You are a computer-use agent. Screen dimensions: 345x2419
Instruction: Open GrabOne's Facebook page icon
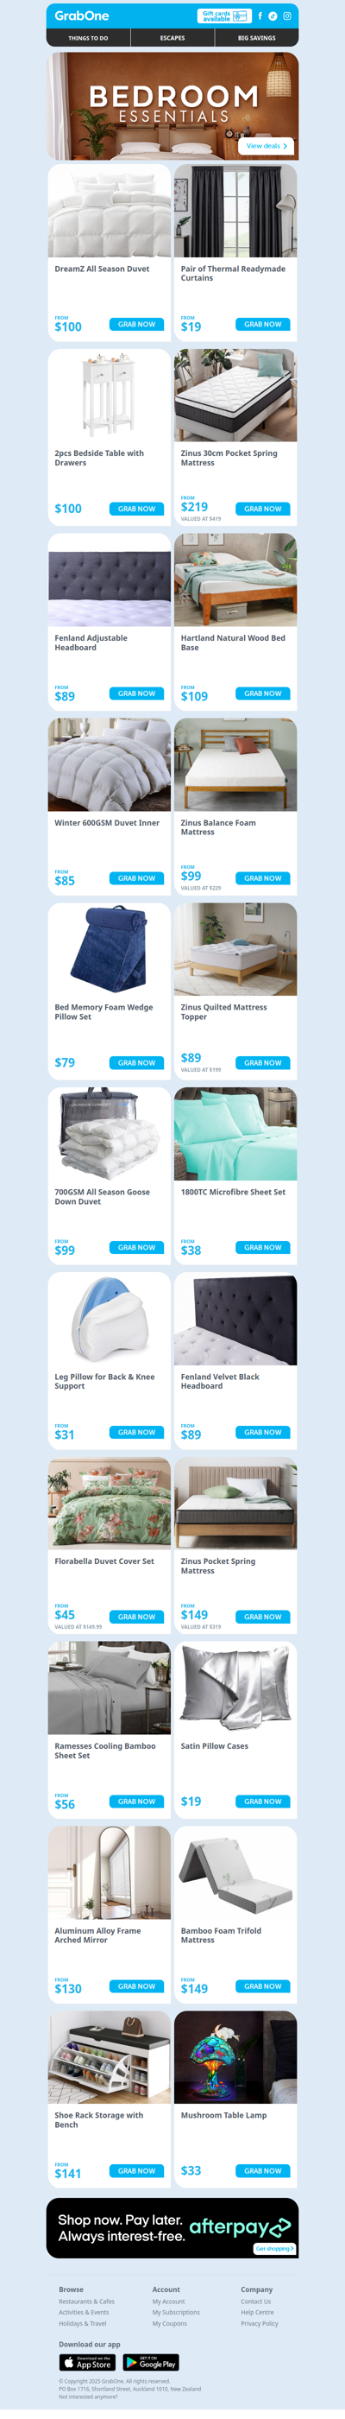pos(260,16)
